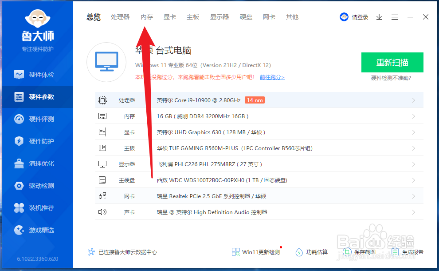Click 英特尔 Core i9-10900 processor text
This screenshot has width=439, height=271.
coord(199,100)
